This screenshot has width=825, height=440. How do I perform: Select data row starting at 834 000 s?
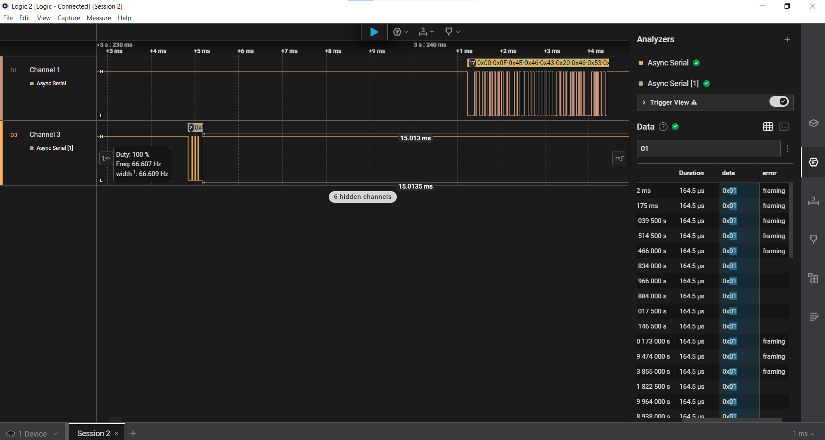(713, 266)
